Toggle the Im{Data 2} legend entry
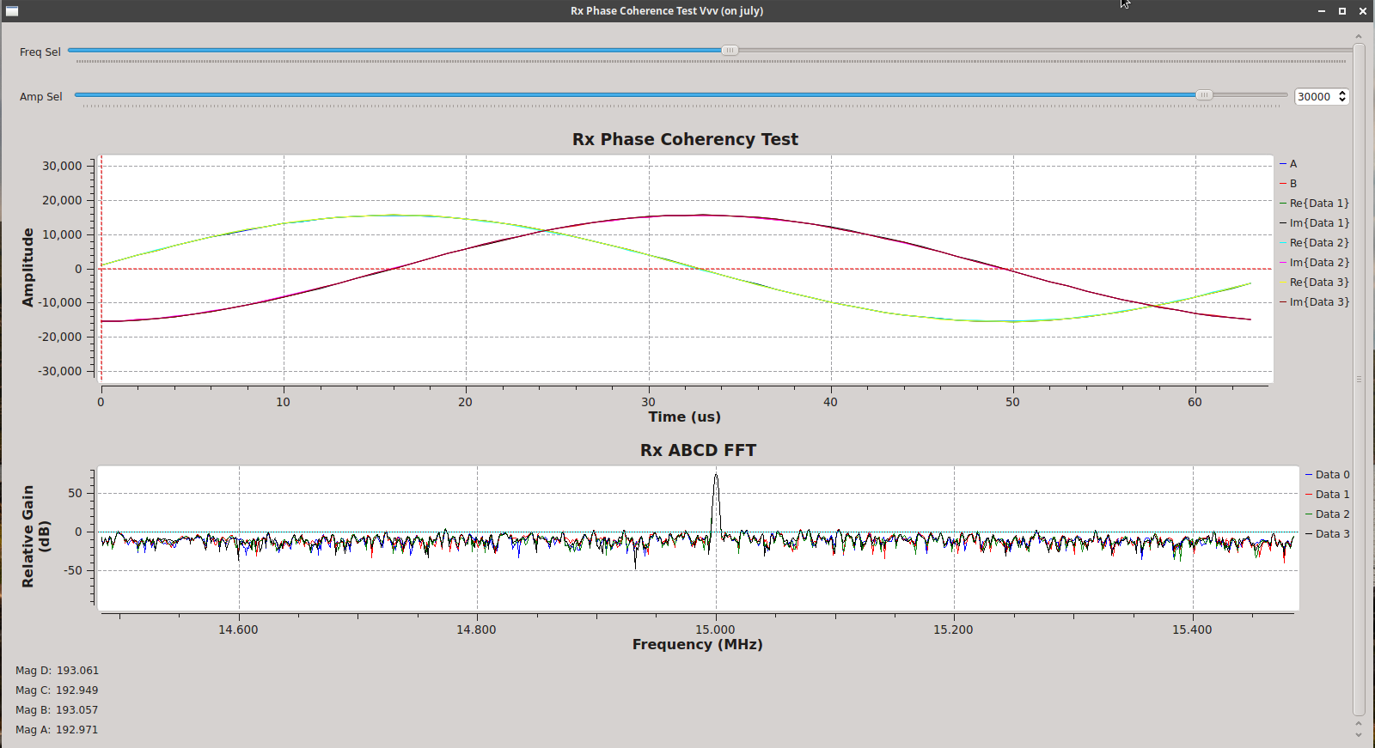1375x748 pixels. pos(1318,263)
